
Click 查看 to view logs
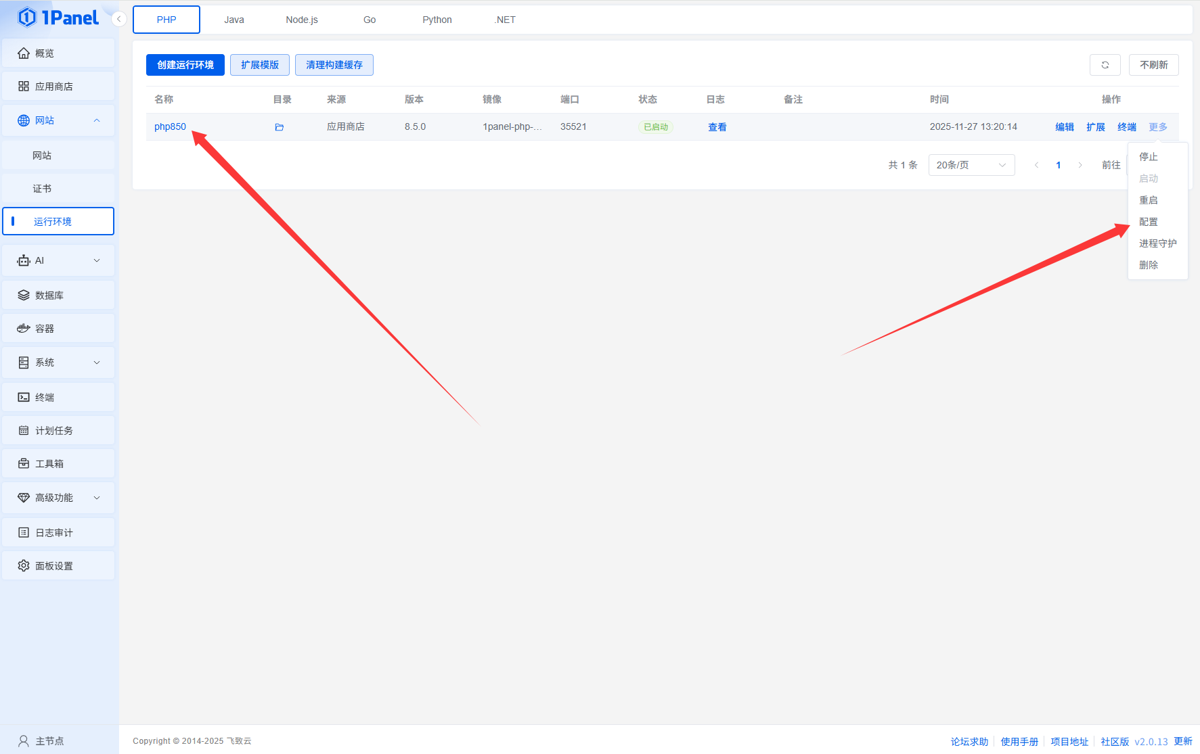pyautogui.click(x=717, y=127)
